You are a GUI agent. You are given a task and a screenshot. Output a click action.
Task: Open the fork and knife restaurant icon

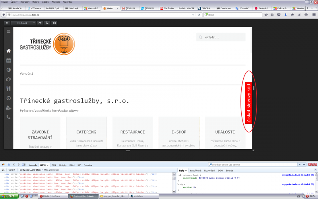coord(8,89)
